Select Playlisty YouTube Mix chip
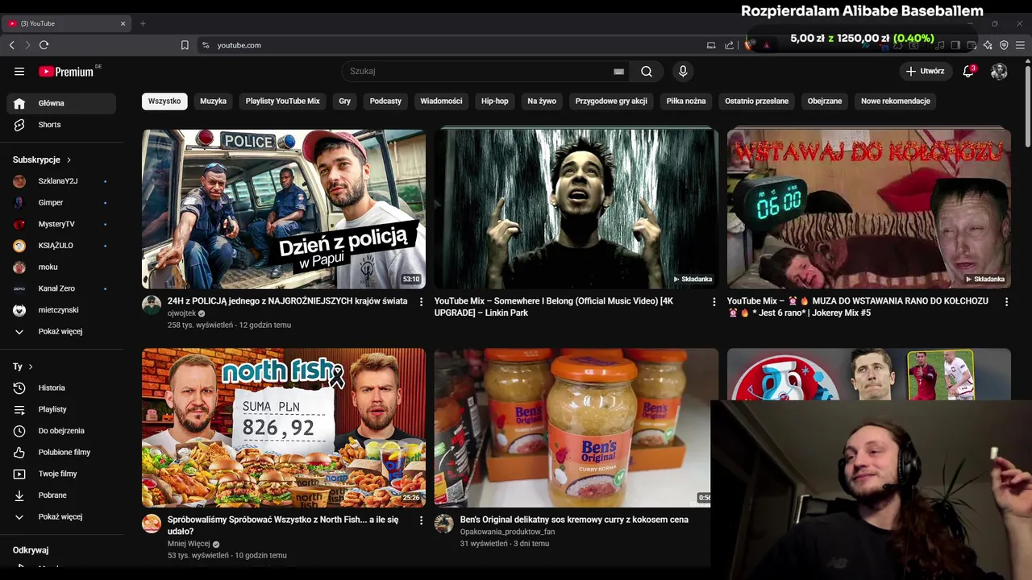Viewport: 1032px width, 580px height. coord(283,101)
